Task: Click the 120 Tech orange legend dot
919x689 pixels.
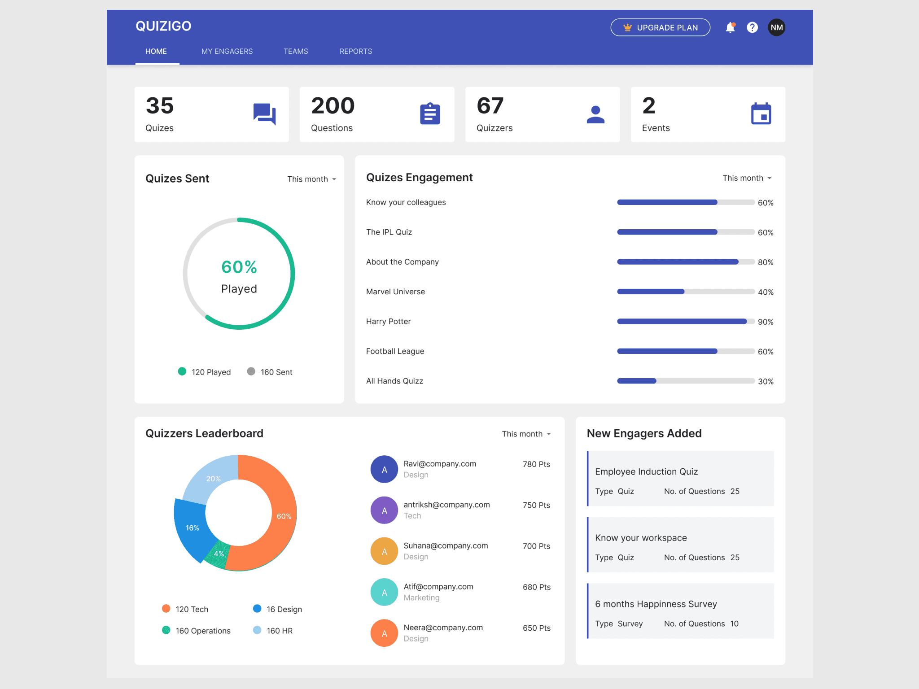Action: click(166, 609)
